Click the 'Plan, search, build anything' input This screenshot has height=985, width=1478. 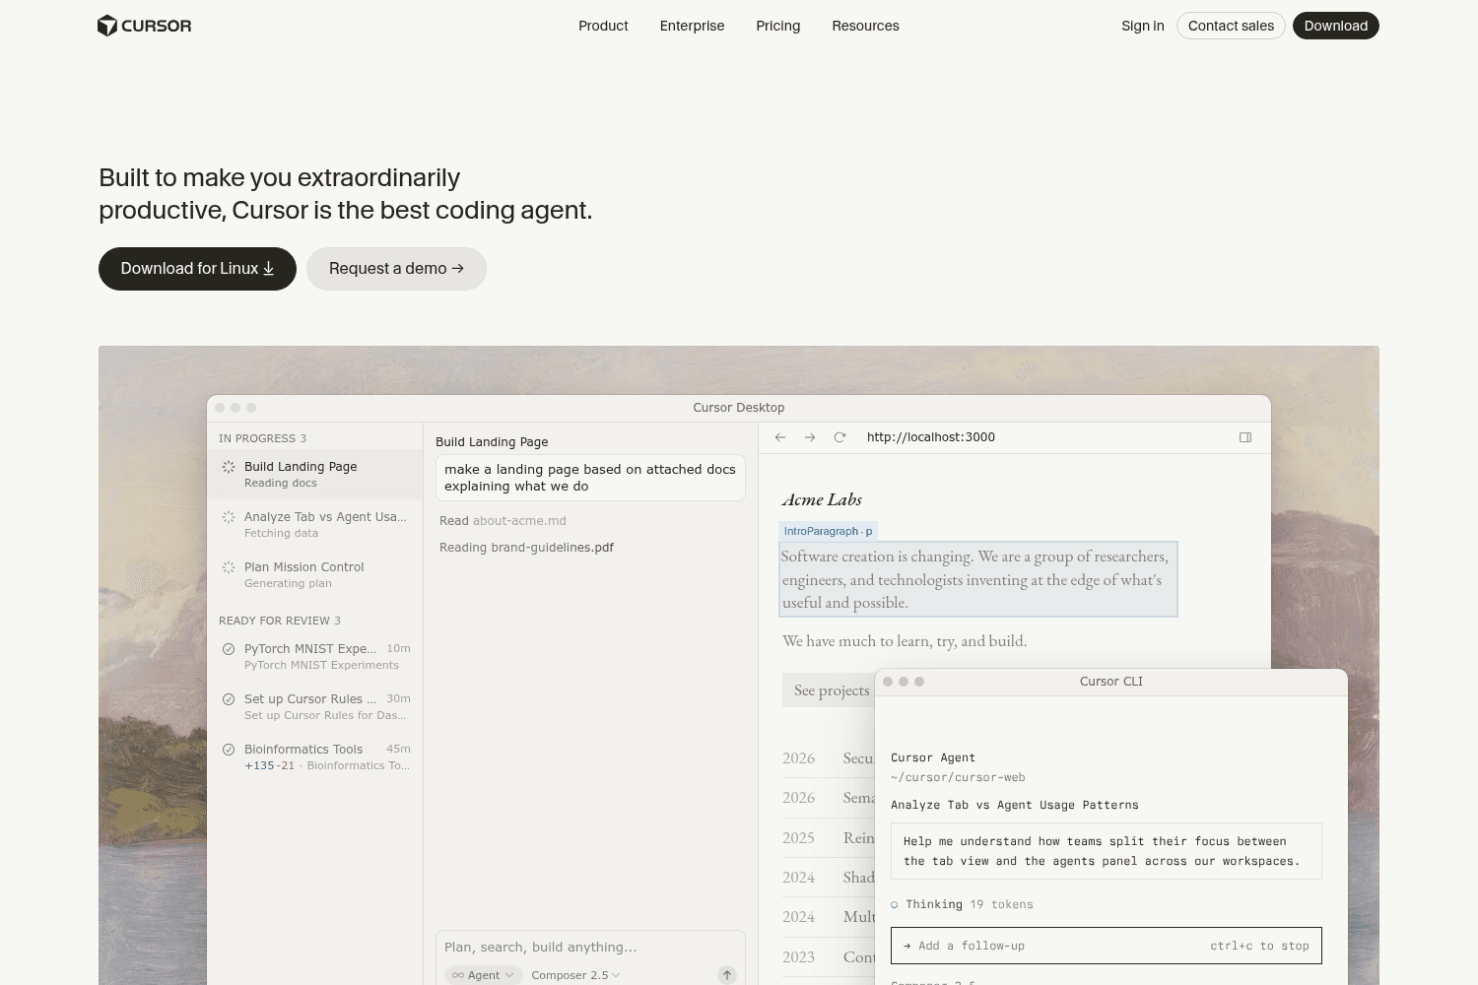[x=590, y=948]
